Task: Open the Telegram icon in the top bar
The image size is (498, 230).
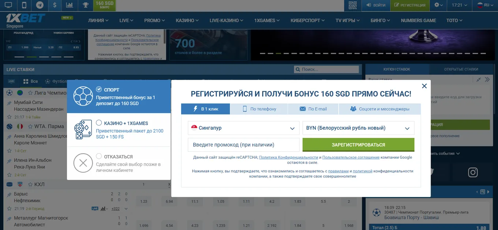Action: point(40,5)
